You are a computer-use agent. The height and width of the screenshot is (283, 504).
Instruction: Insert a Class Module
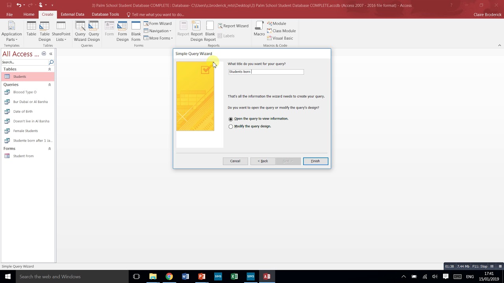pos(281,31)
